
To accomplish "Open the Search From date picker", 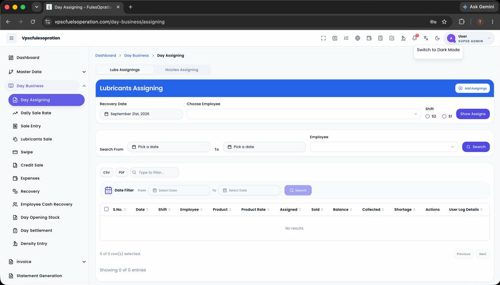I will (169, 147).
